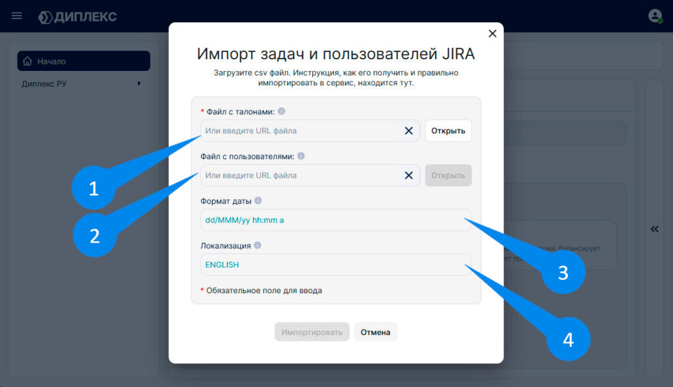This screenshot has width=673, height=387.
Task: Click the Диплекс logo
Action: coord(78,16)
